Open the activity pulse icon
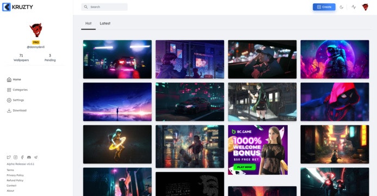The width and height of the screenshot is (377, 196). click(354, 7)
